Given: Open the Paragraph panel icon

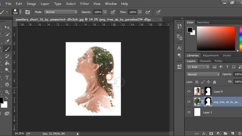Looking at the screenshot, I should click(179, 56).
